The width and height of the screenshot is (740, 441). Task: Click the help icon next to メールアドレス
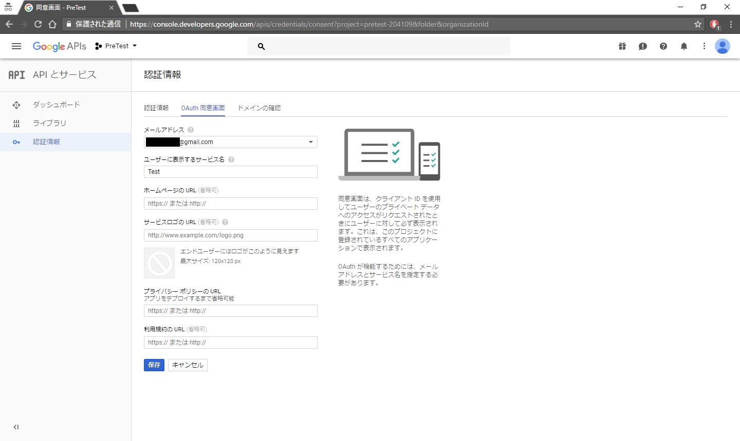tap(191, 130)
